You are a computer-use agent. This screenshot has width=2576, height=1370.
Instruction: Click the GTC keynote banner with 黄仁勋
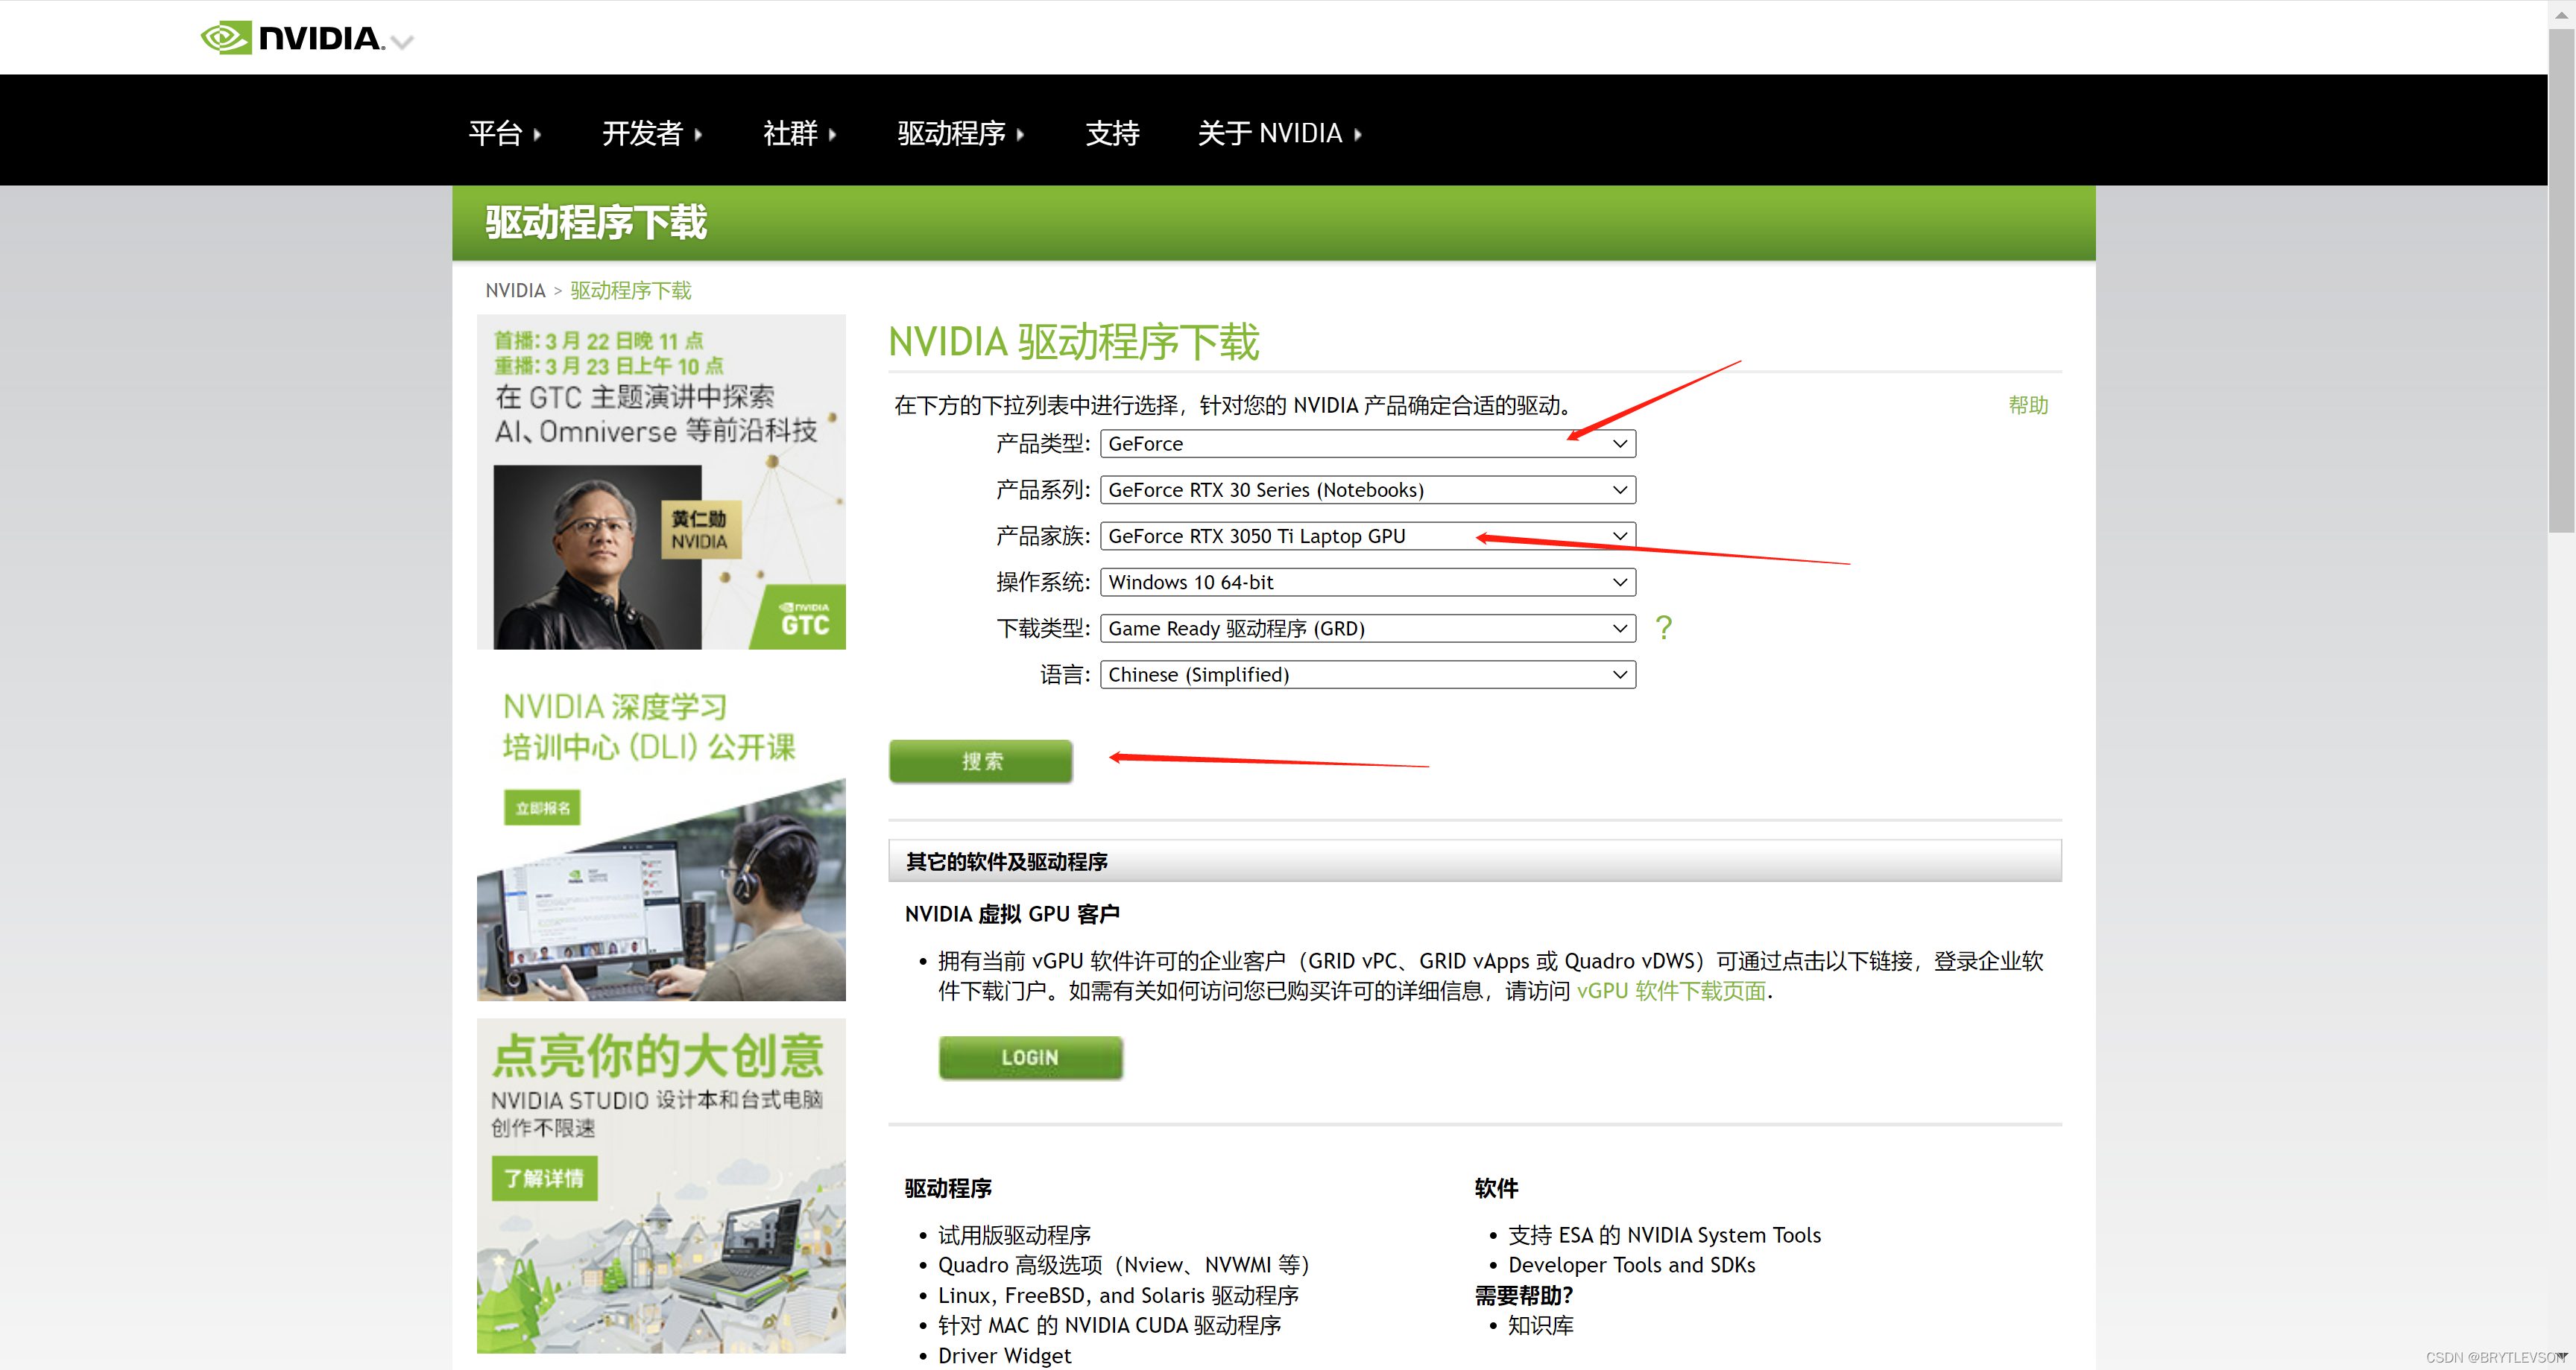[661, 482]
